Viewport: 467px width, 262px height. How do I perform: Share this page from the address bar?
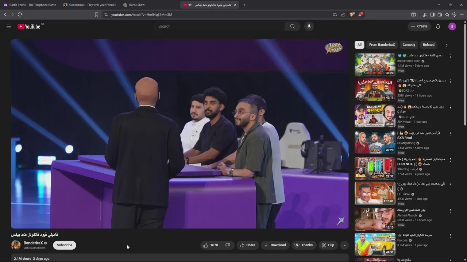click(343, 15)
